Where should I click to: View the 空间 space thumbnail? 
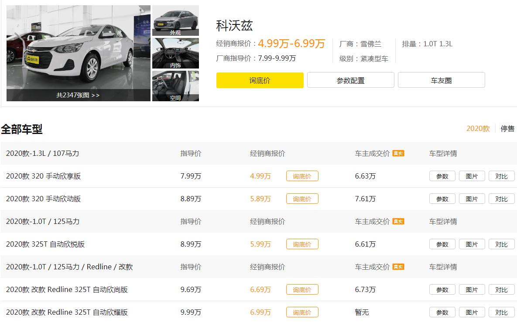tap(175, 86)
